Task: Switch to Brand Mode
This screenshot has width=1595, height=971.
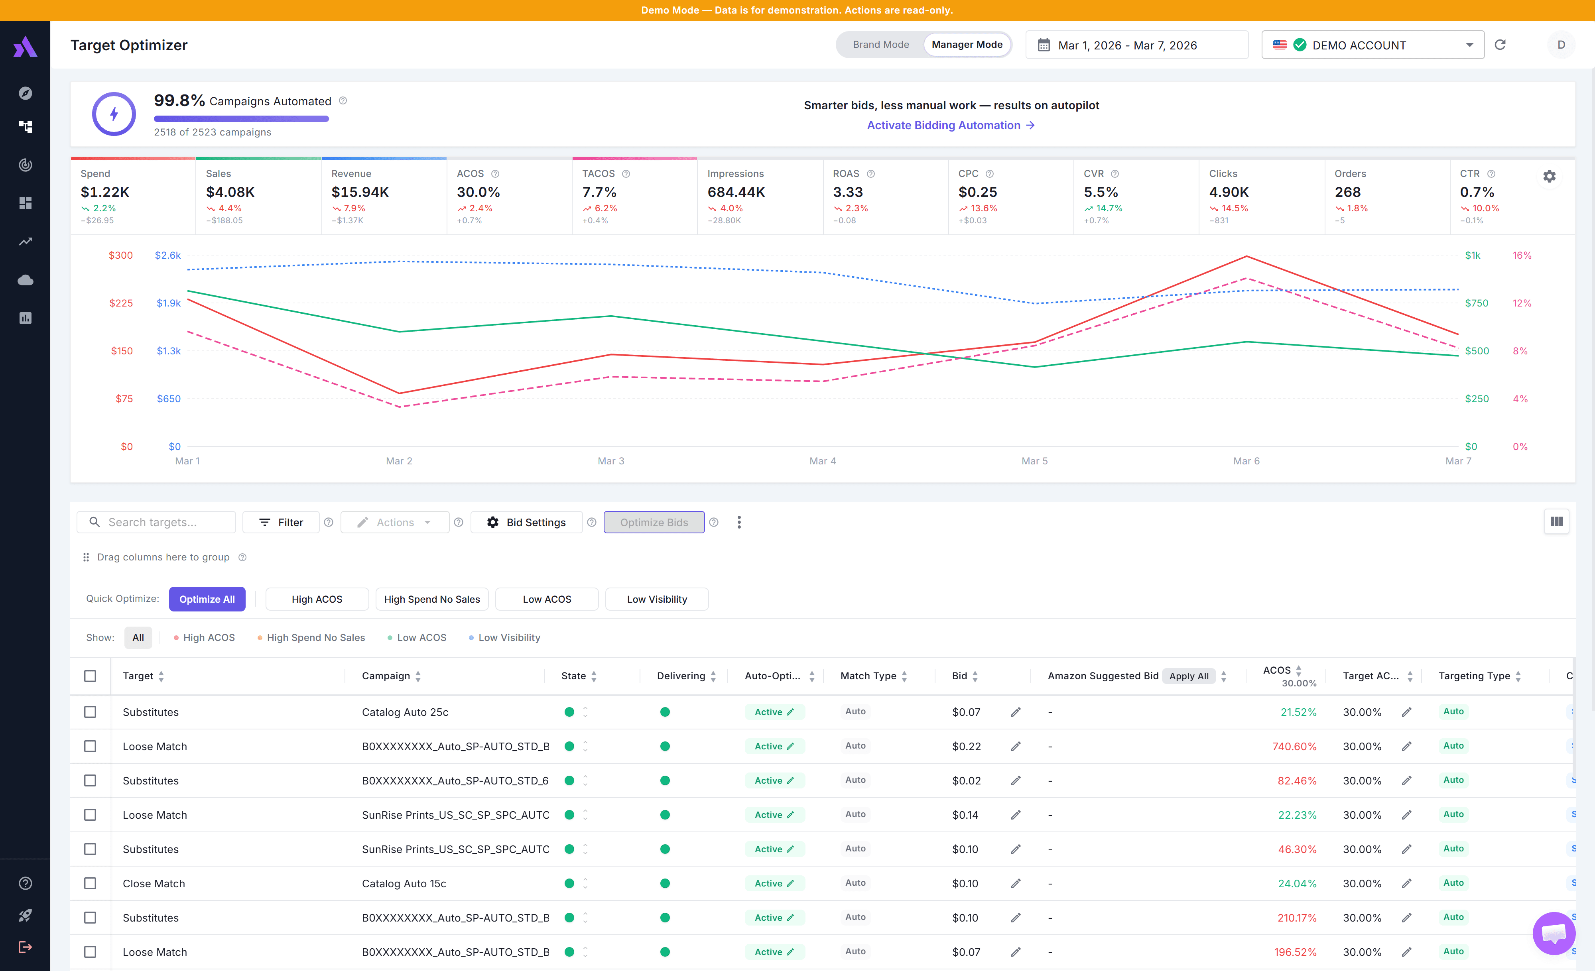Action: pos(880,45)
